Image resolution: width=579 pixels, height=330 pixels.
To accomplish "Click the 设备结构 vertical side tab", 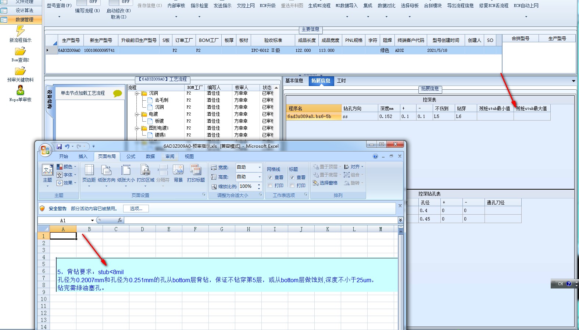I will pyautogui.click(x=50, y=99).
